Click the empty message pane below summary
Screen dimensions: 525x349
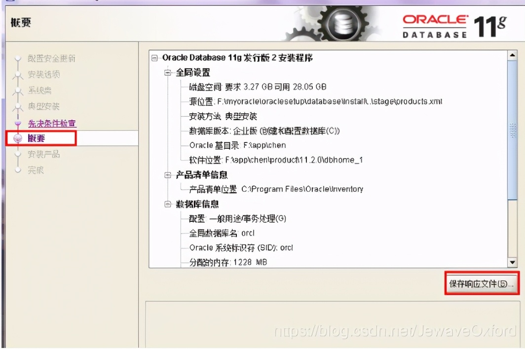333,324
